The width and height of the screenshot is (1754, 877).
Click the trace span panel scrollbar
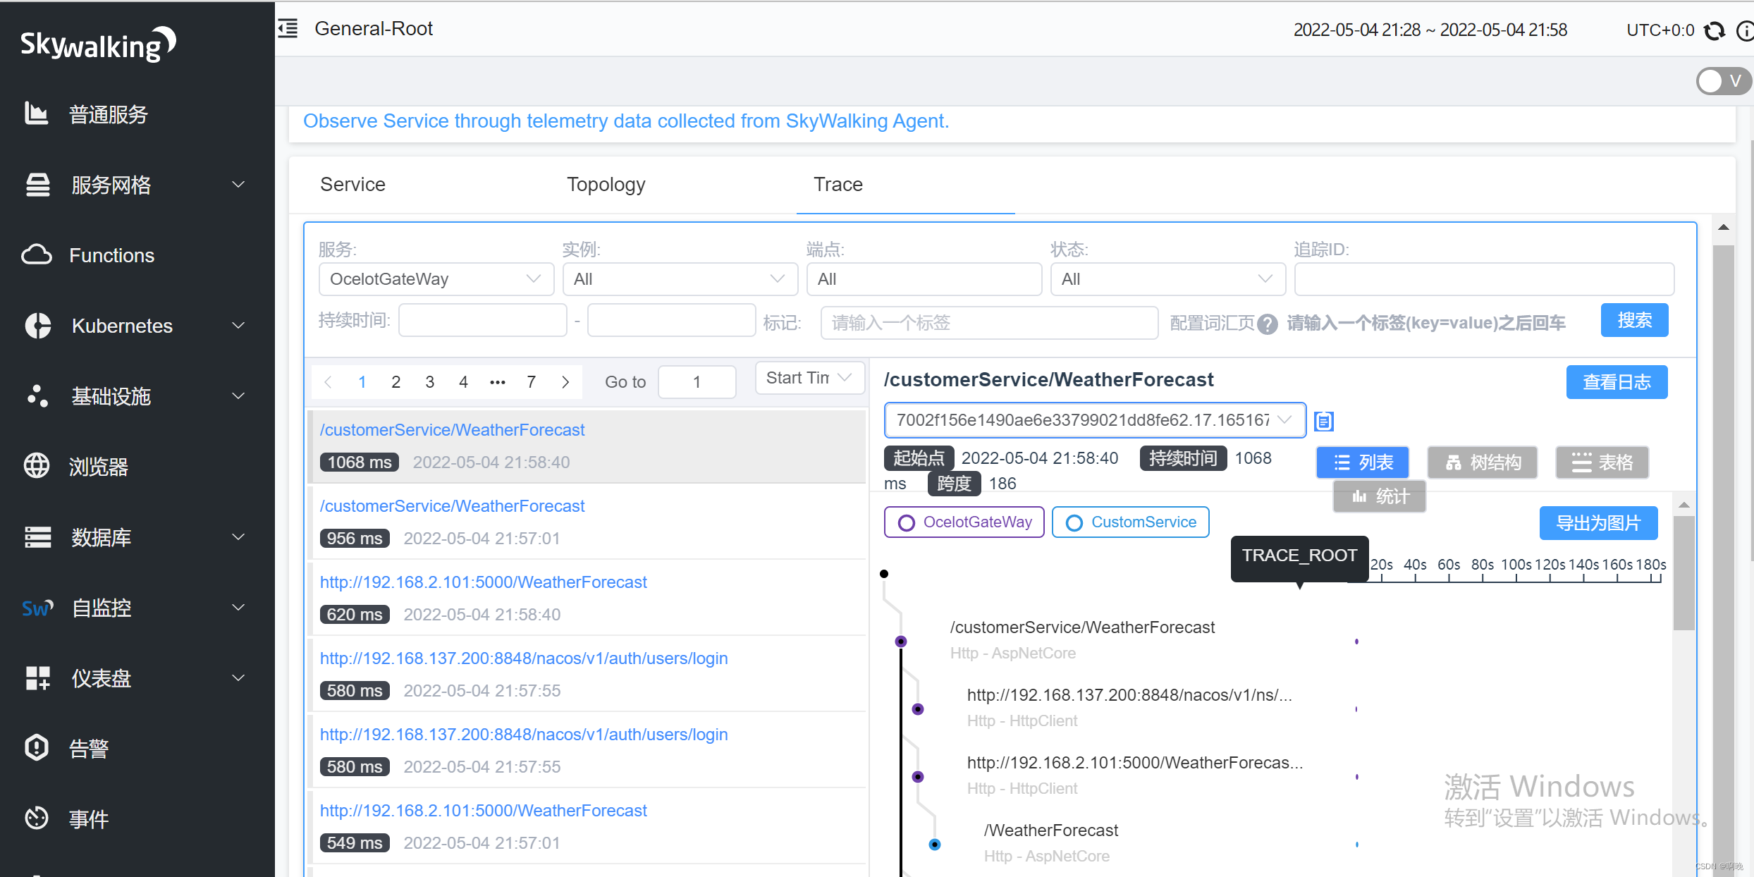click(1684, 574)
